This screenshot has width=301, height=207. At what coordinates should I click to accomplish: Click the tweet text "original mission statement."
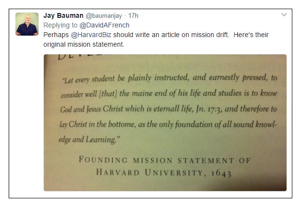(x=84, y=44)
